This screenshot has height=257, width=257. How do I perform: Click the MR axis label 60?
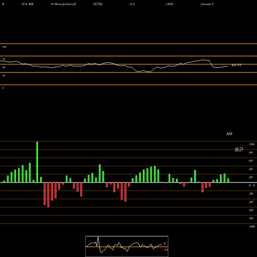(x=251, y=161)
